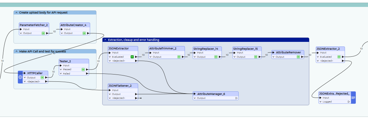Select the AttributeTrimmer_2 transformer title

[x=163, y=49]
